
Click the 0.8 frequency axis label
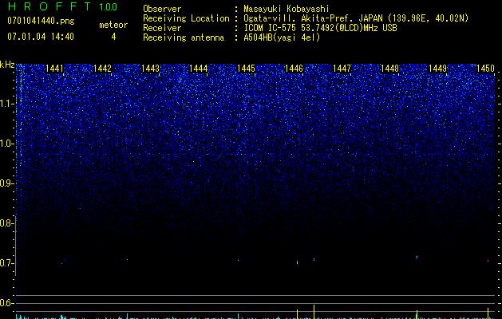pyautogui.click(x=6, y=223)
